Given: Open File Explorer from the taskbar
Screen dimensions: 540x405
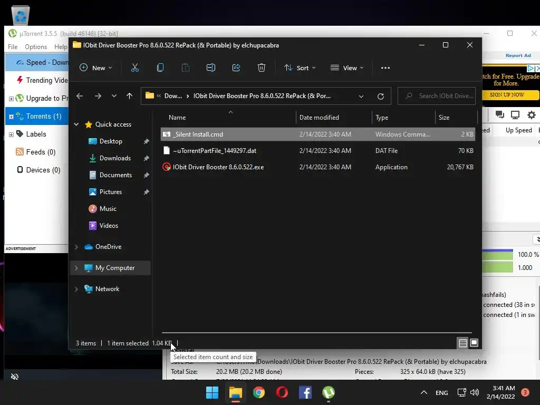Looking at the screenshot, I should coord(236,392).
